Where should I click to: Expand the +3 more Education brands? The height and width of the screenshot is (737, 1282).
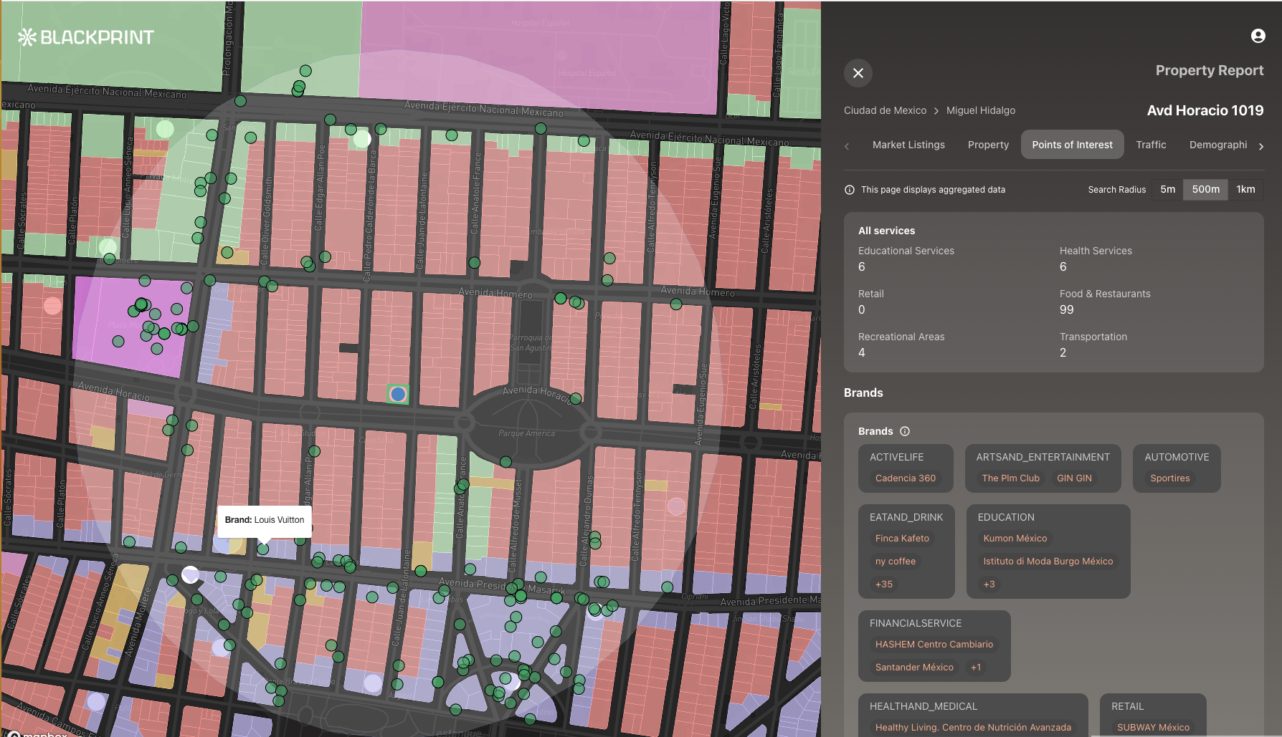click(x=989, y=584)
